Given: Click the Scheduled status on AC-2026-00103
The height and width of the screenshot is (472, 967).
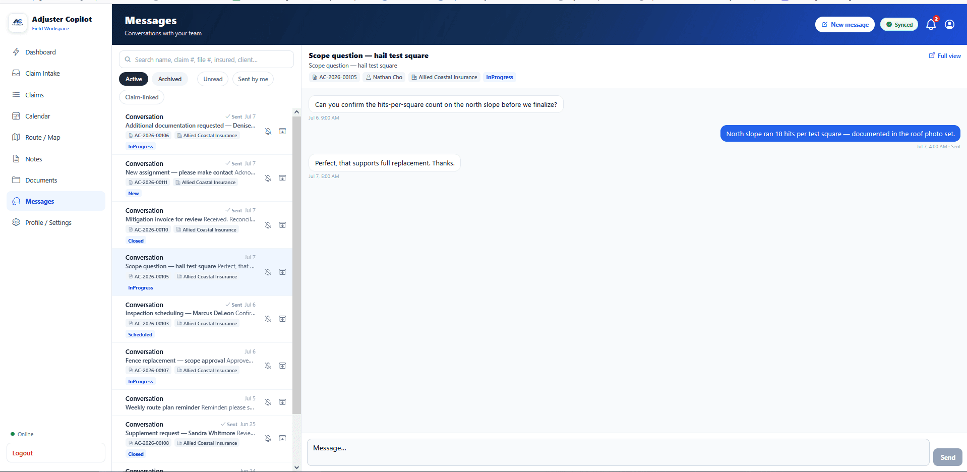Looking at the screenshot, I should (x=140, y=334).
